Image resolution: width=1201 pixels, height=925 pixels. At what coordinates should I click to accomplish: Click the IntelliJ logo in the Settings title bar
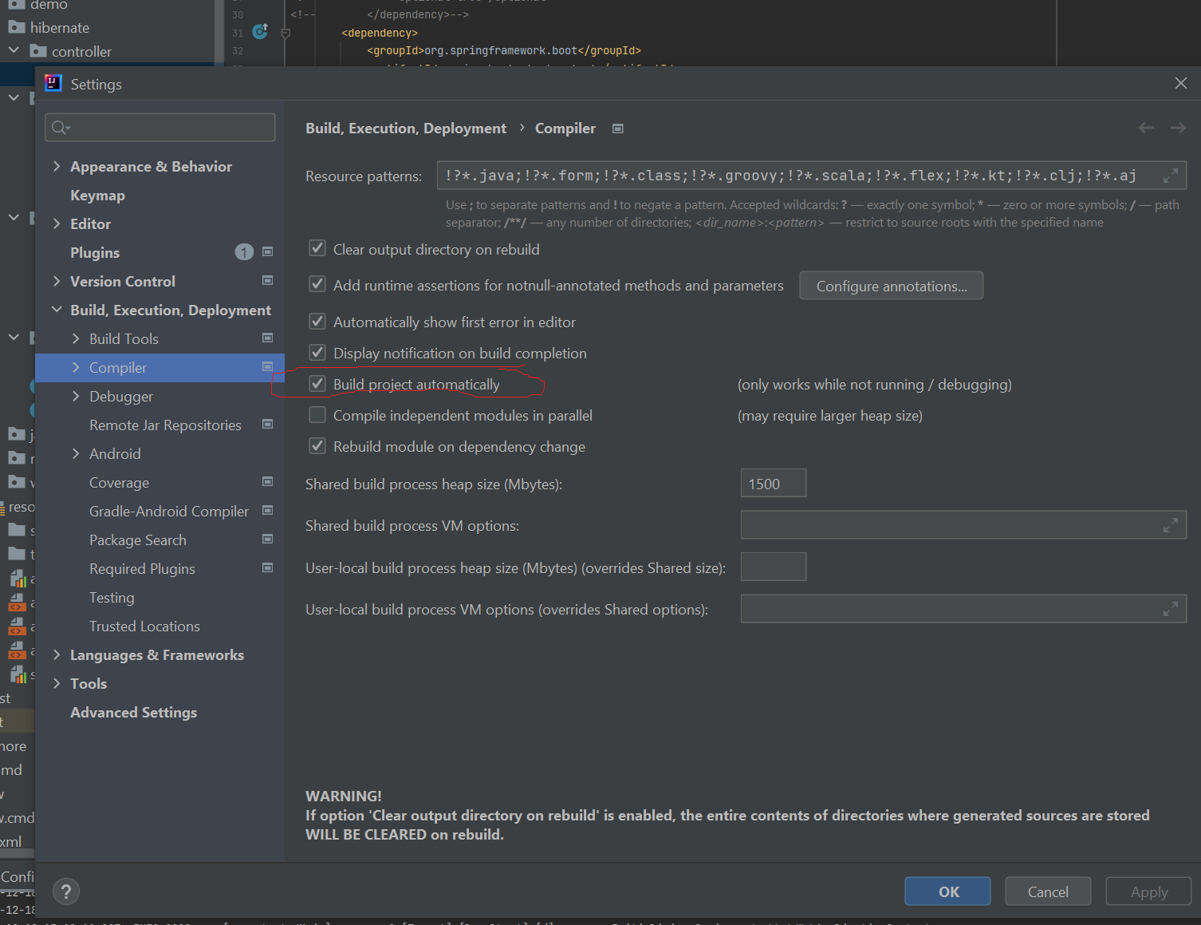53,83
